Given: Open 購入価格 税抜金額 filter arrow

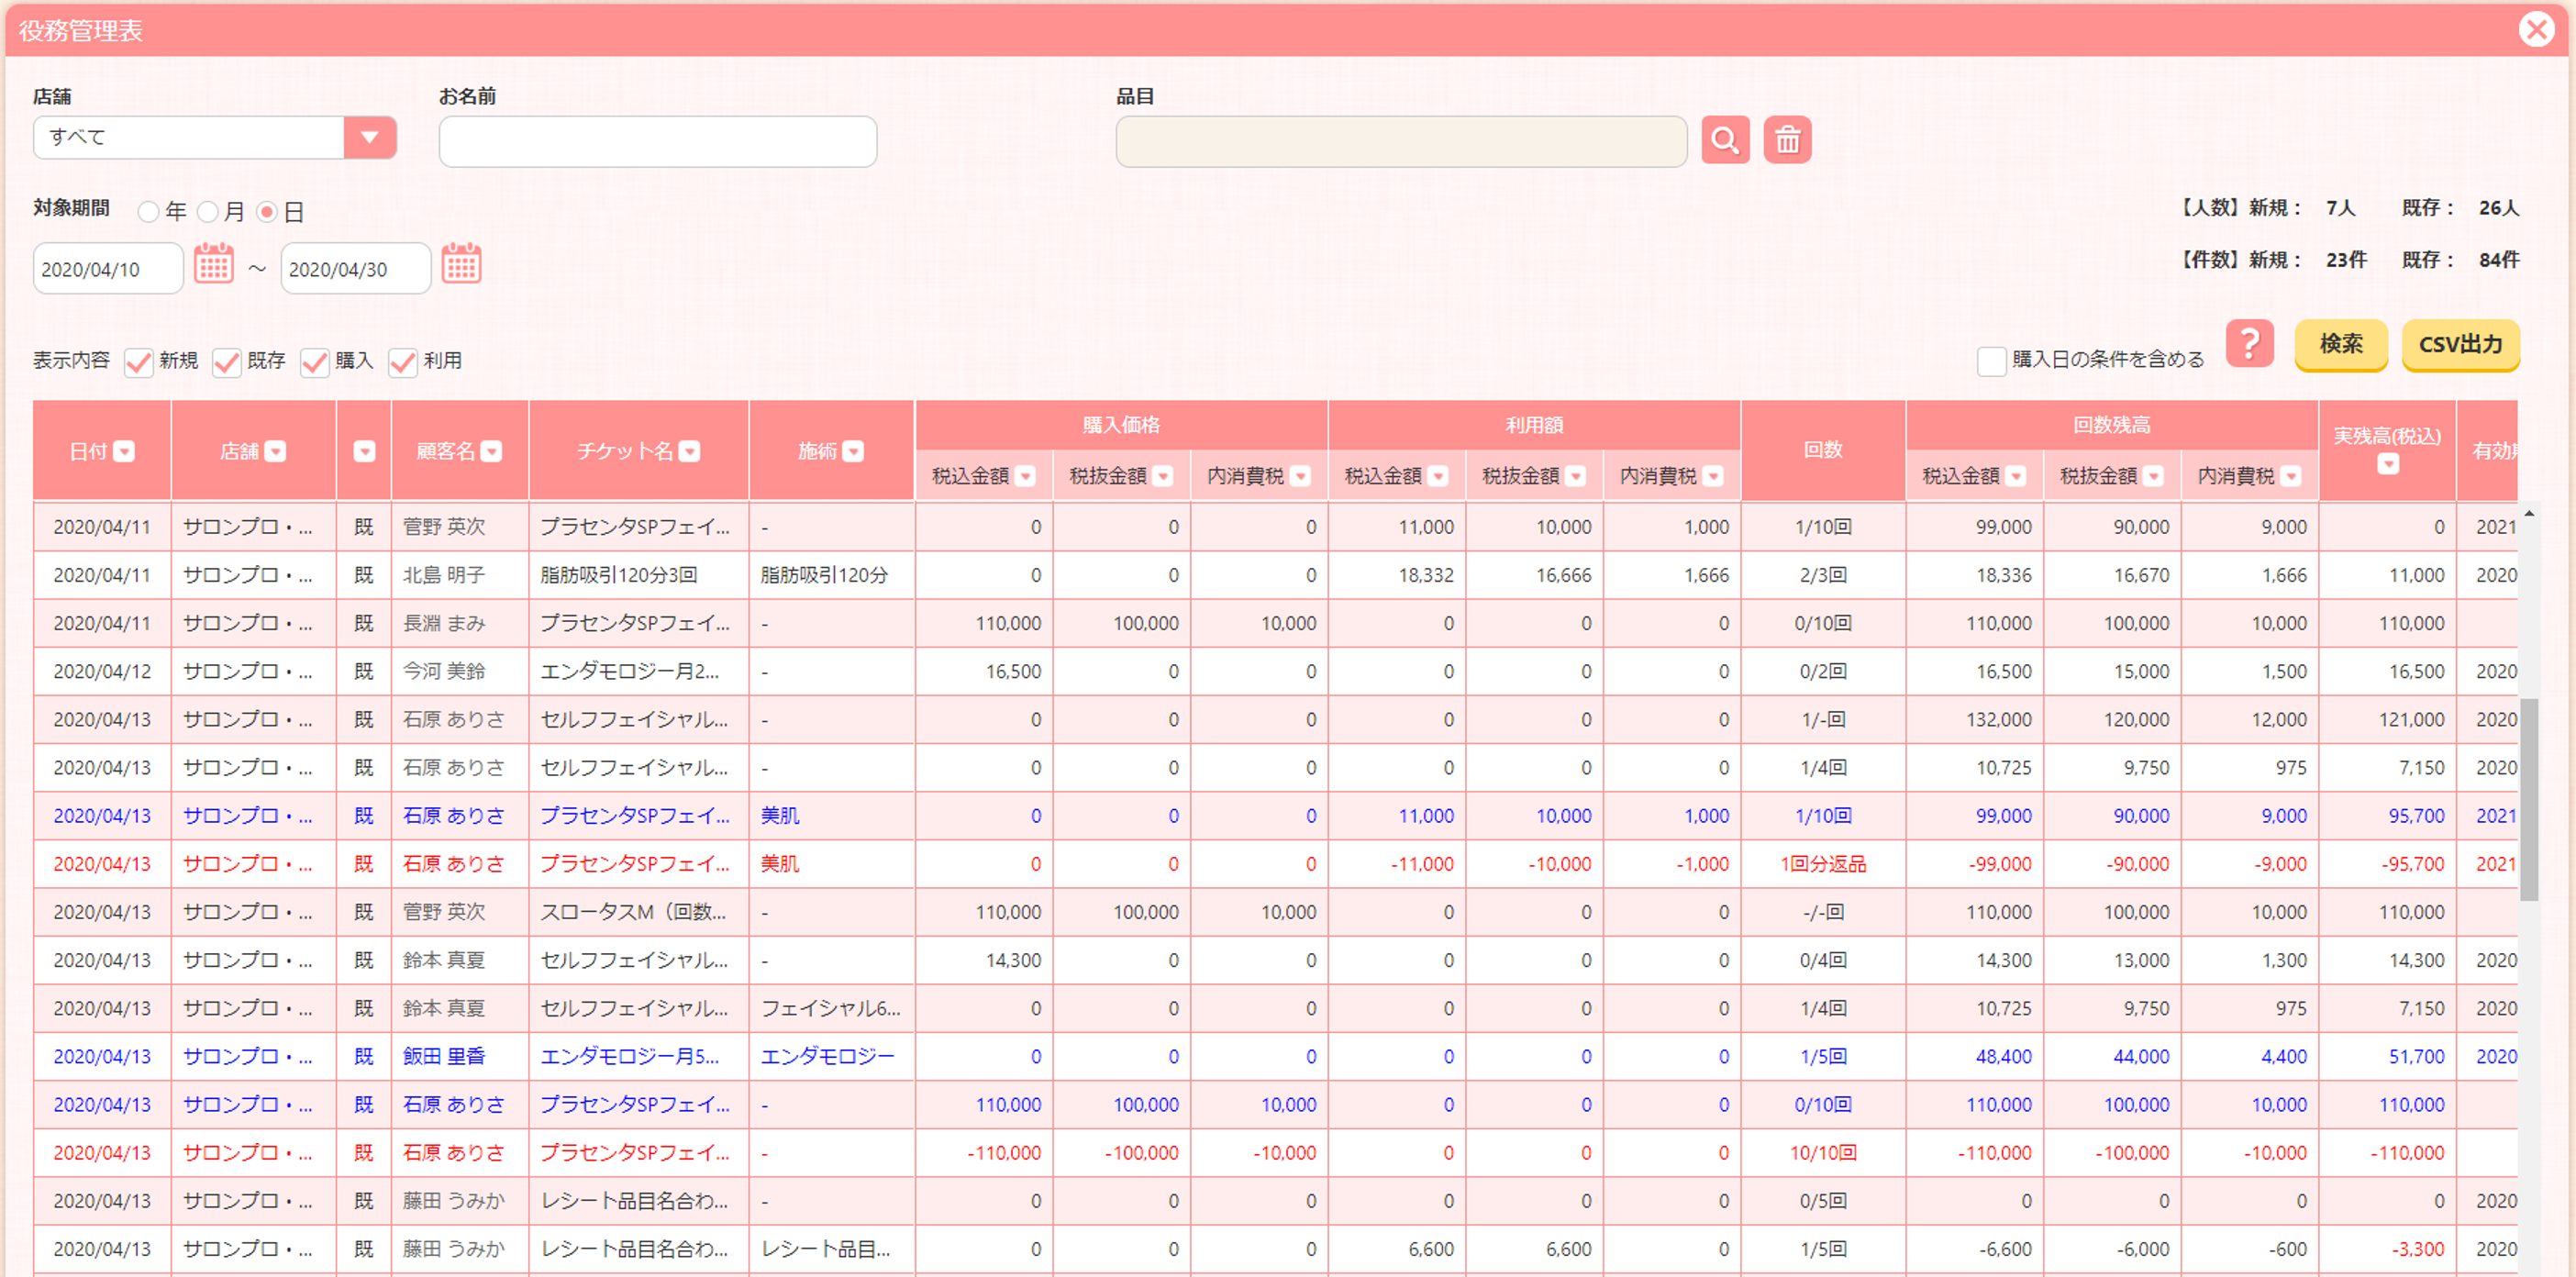Looking at the screenshot, I should (1163, 477).
